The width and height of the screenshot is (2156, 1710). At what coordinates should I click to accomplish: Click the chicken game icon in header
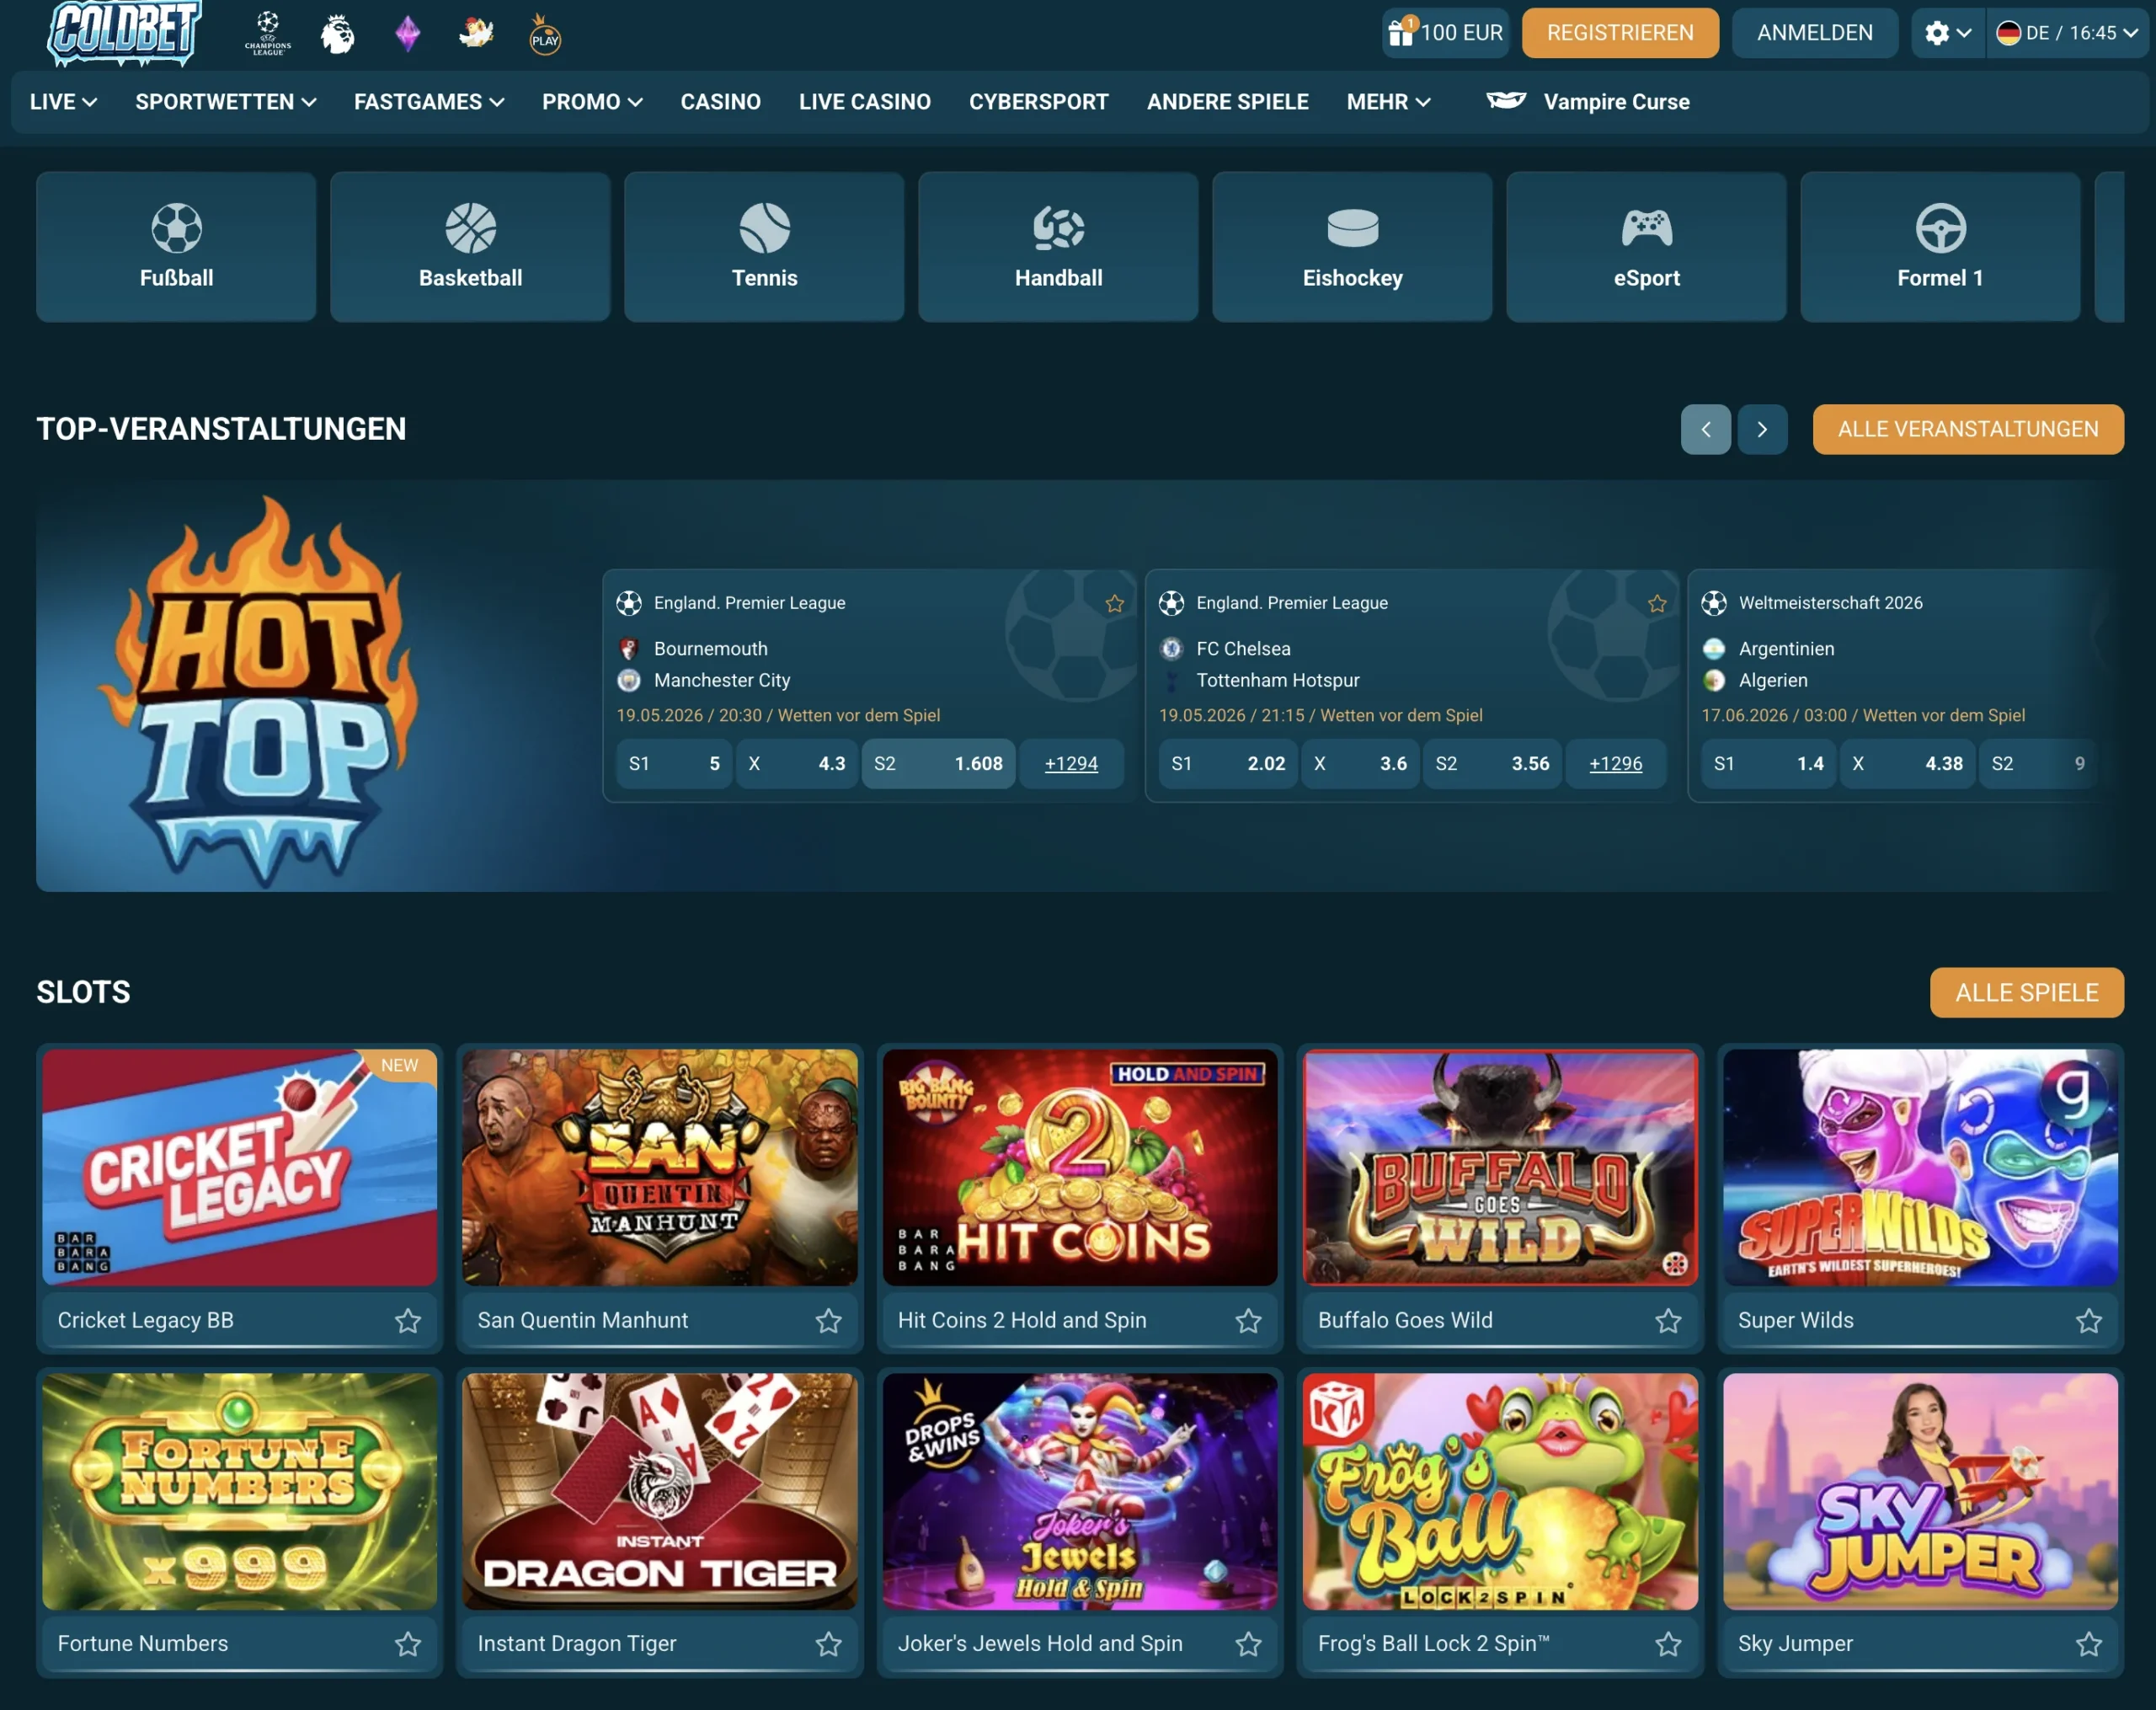[476, 33]
